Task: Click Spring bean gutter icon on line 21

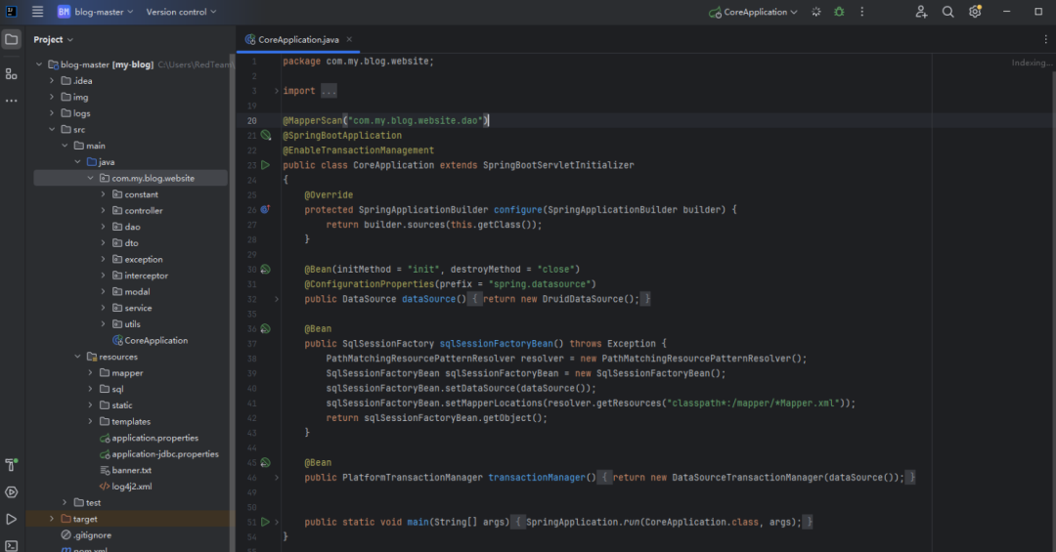Action: (266, 135)
